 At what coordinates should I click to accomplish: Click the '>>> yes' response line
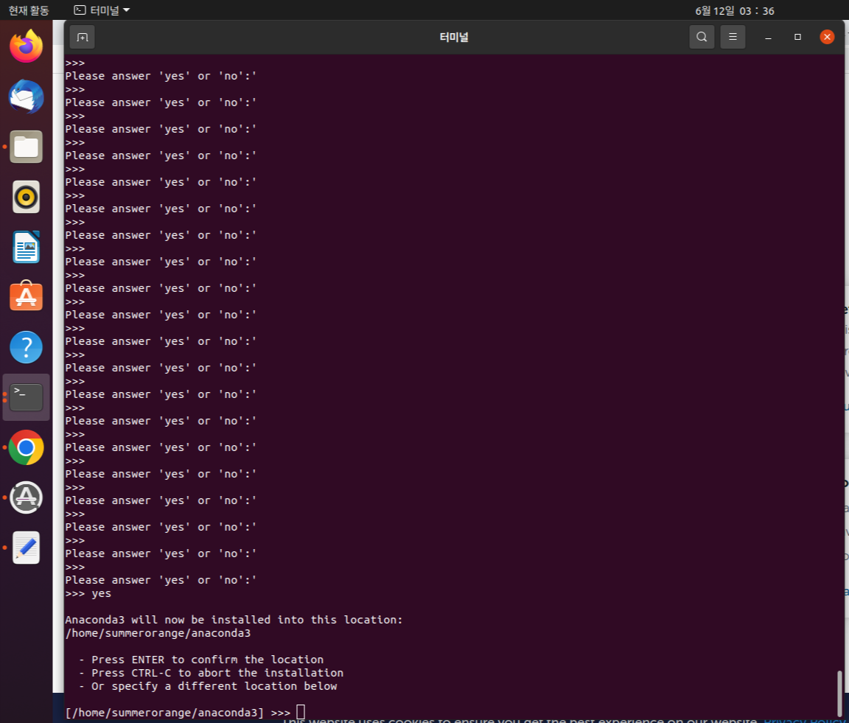point(88,593)
